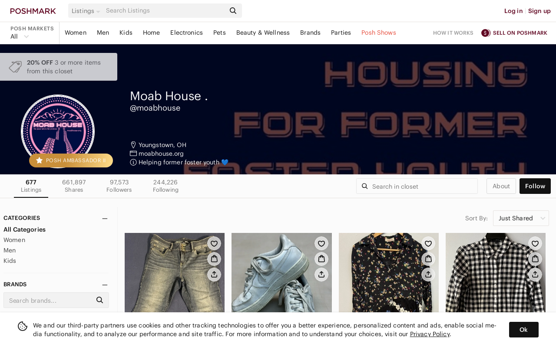Share the floral blouse listing
This screenshot has height=347, width=556.
[x=428, y=275]
